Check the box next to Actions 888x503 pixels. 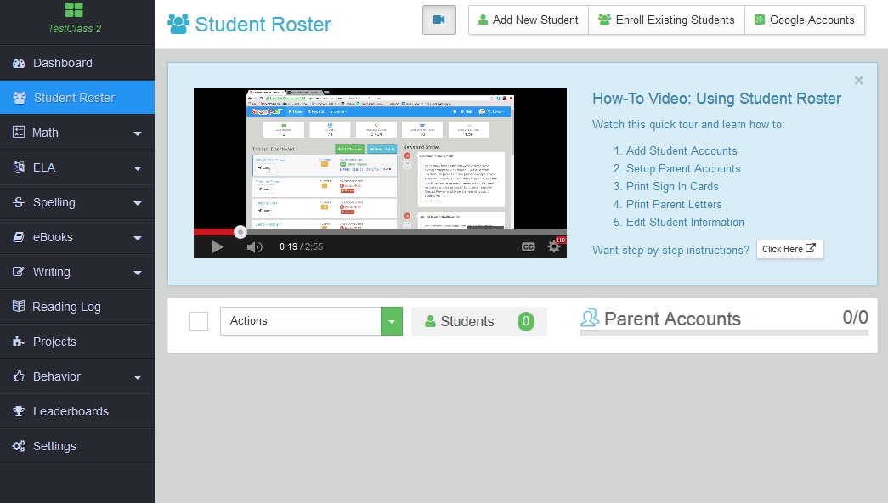click(x=199, y=321)
